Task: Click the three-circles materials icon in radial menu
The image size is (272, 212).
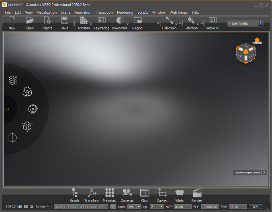Action: point(27,91)
